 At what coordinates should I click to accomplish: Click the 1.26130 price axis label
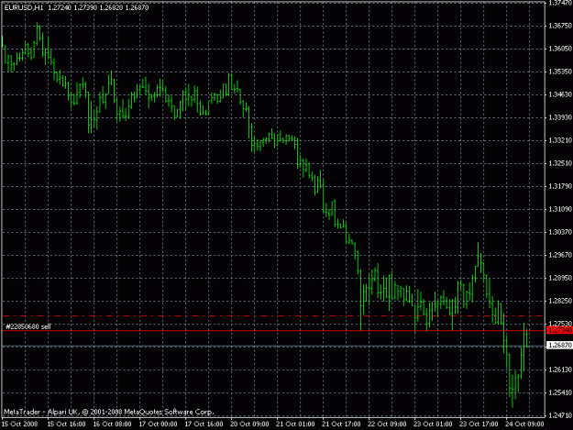click(560, 369)
